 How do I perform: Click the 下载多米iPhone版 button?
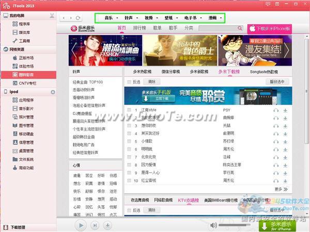coord(270,29)
